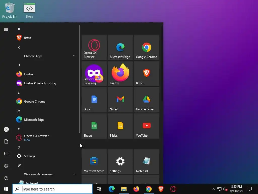The width and height of the screenshot is (258, 194).
Task: Click the letter W group header
Action: click(x=19, y=165)
